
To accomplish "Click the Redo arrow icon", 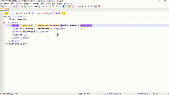I will click(x=32, y=6).
